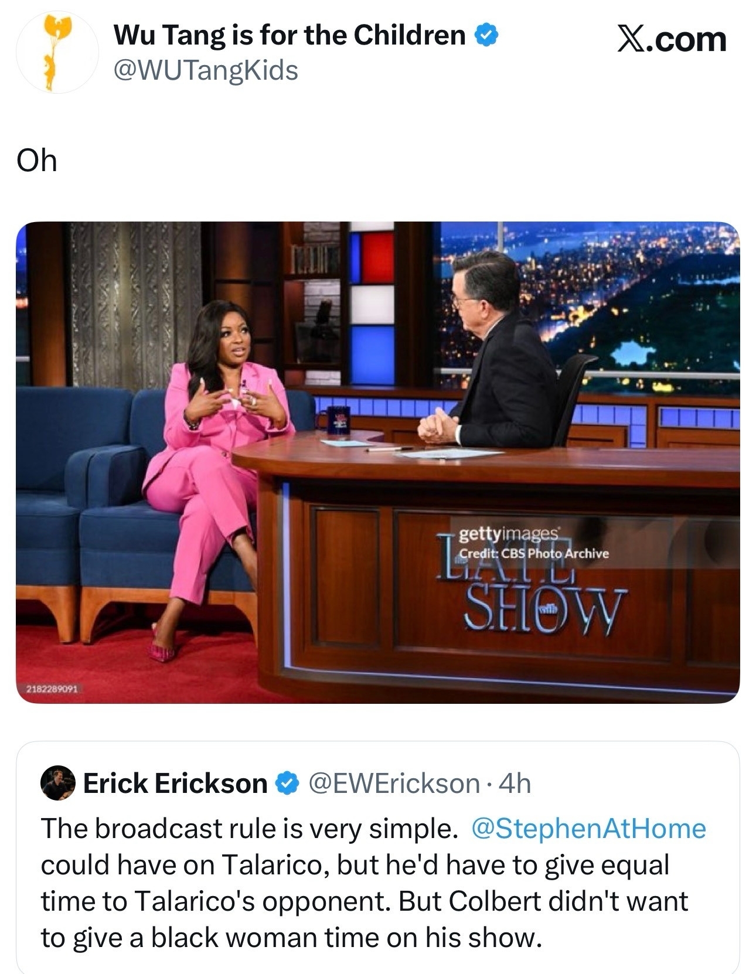Open the 4h timestamp on quoted tweet
This screenshot has height=974, width=756.
(514, 784)
